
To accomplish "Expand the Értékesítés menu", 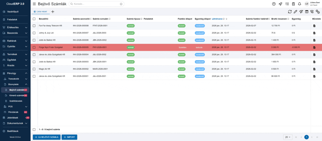I will [15, 27].
